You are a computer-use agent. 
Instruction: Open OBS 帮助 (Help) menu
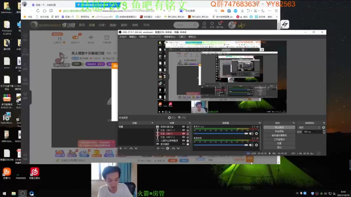click(x=192, y=37)
